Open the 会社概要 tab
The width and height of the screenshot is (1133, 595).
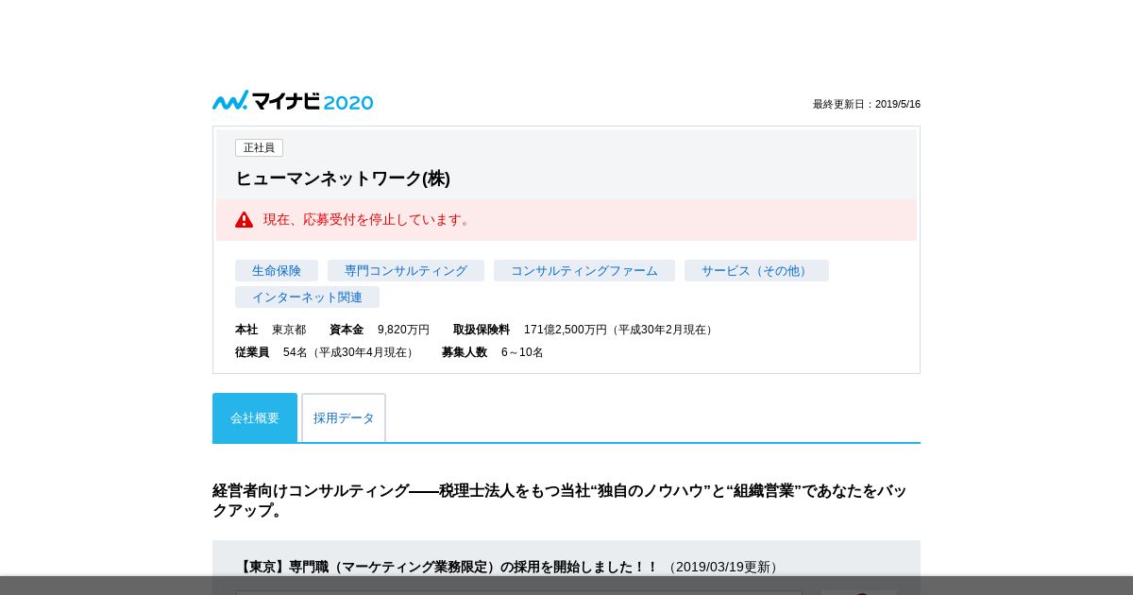[x=255, y=417]
